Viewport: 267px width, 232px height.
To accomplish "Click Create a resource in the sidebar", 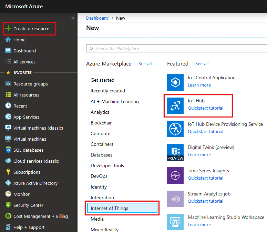I will coord(31,29).
